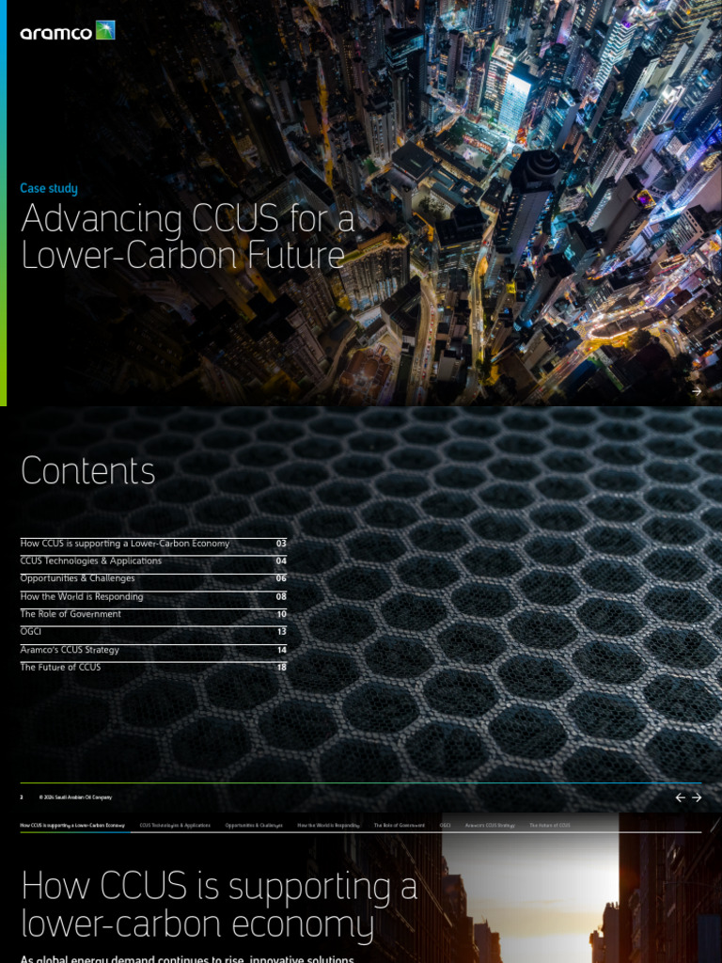
Task: Open 'OGCI' contents entry
Action: pyautogui.click(x=153, y=631)
